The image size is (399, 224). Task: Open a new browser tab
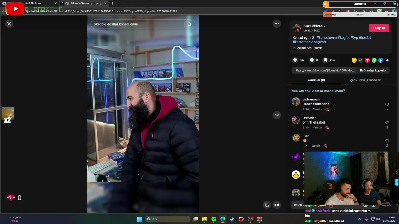[112, 3]
